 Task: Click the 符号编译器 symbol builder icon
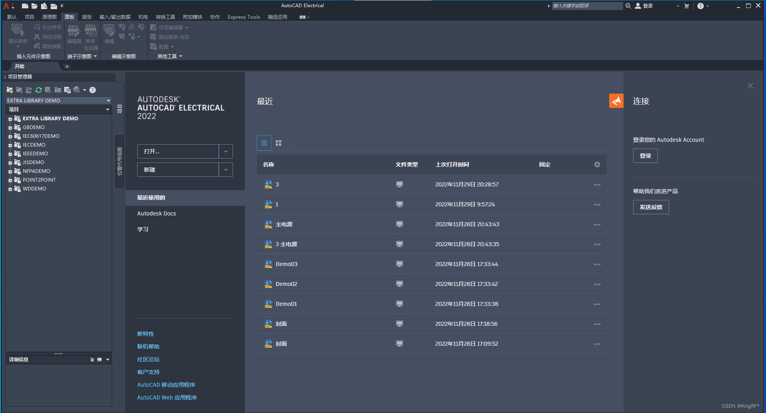tap(154, 27)
